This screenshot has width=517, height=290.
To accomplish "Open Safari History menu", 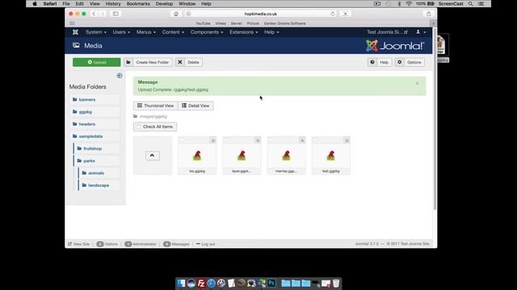I will [113, 4].
